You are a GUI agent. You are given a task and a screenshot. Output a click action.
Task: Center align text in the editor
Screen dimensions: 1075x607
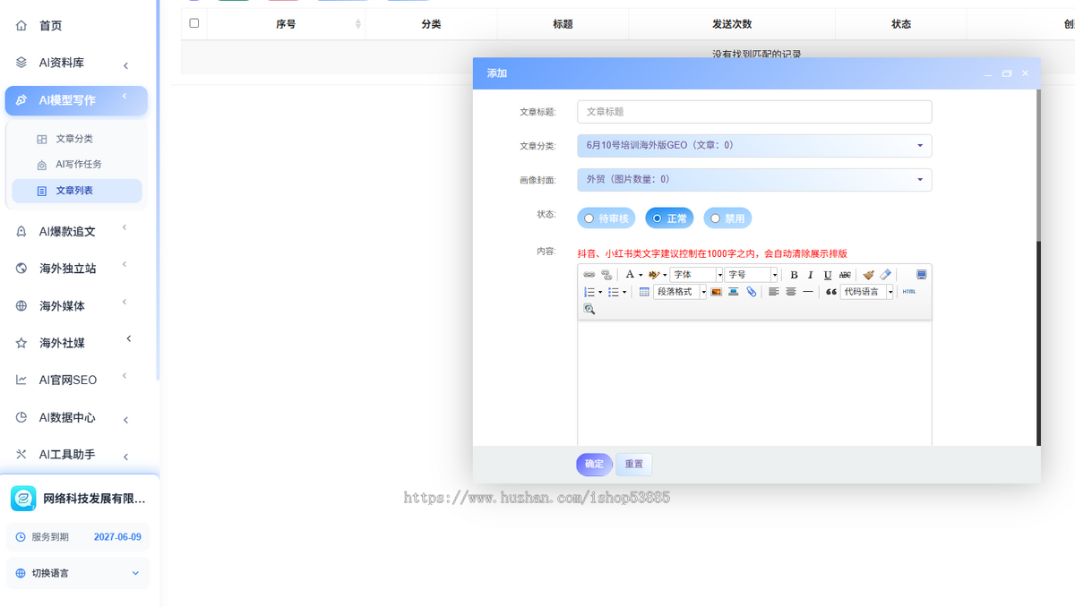791,292
